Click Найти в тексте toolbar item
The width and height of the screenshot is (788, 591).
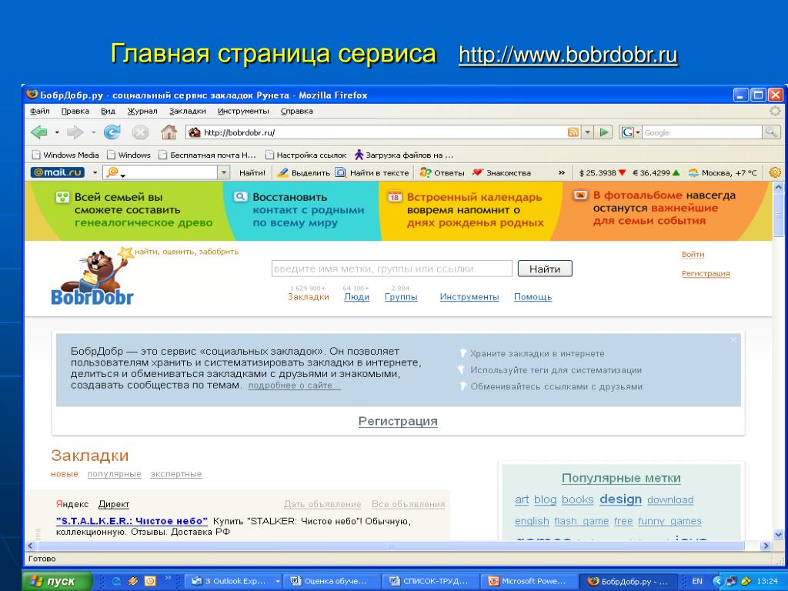coord(372,172)
